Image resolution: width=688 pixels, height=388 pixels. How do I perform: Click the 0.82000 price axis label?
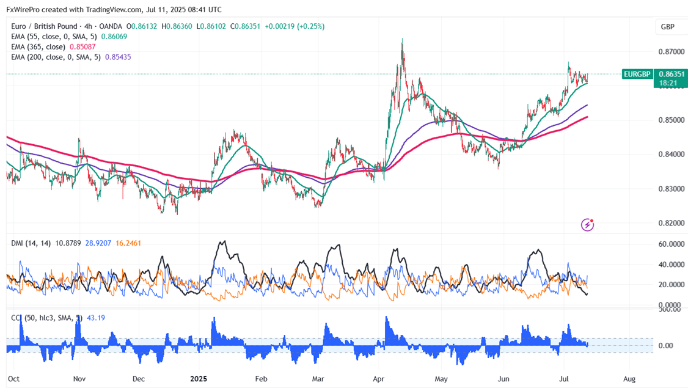point(672,223)
